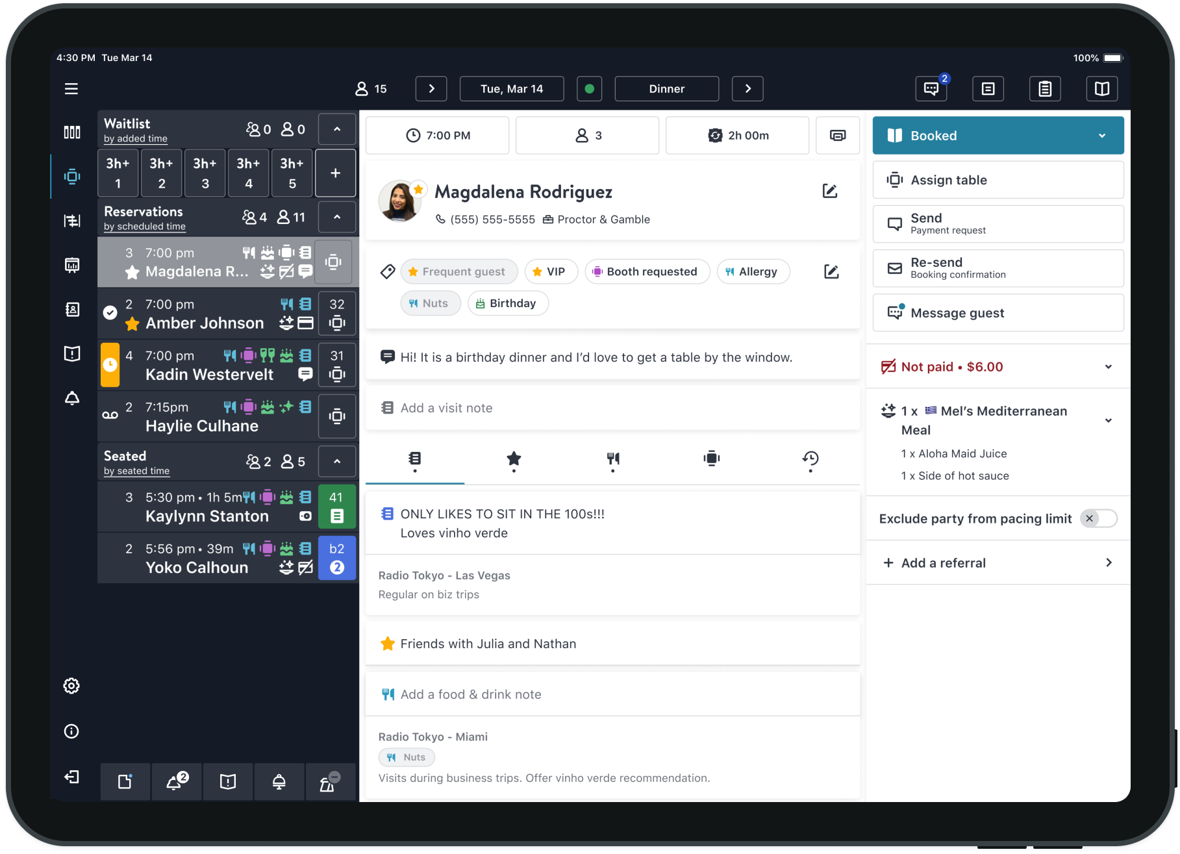Edit Magdalena Rodriguez guest profile
The height and width of the screenshot is (854, 1180).
(x=829, y=191)
